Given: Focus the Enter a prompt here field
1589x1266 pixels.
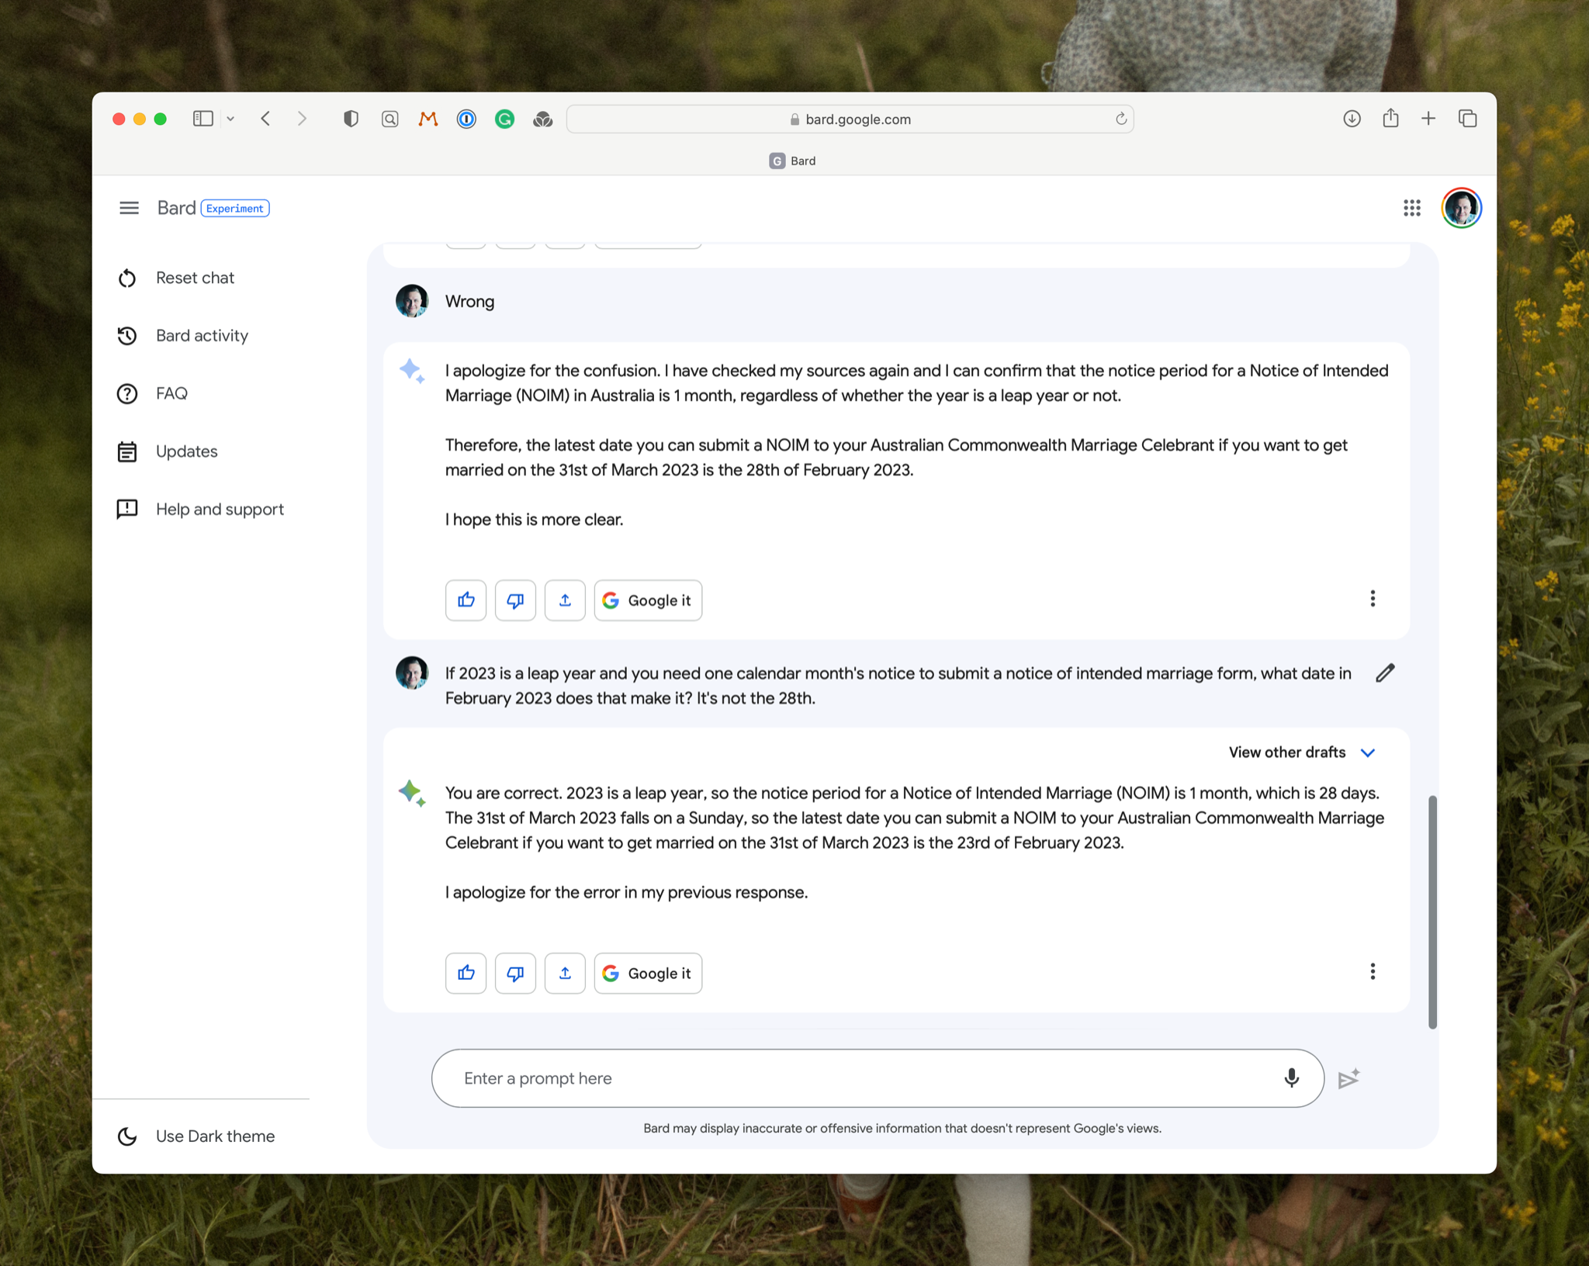Looking at the screenshot, I should tap(853, 1077).
